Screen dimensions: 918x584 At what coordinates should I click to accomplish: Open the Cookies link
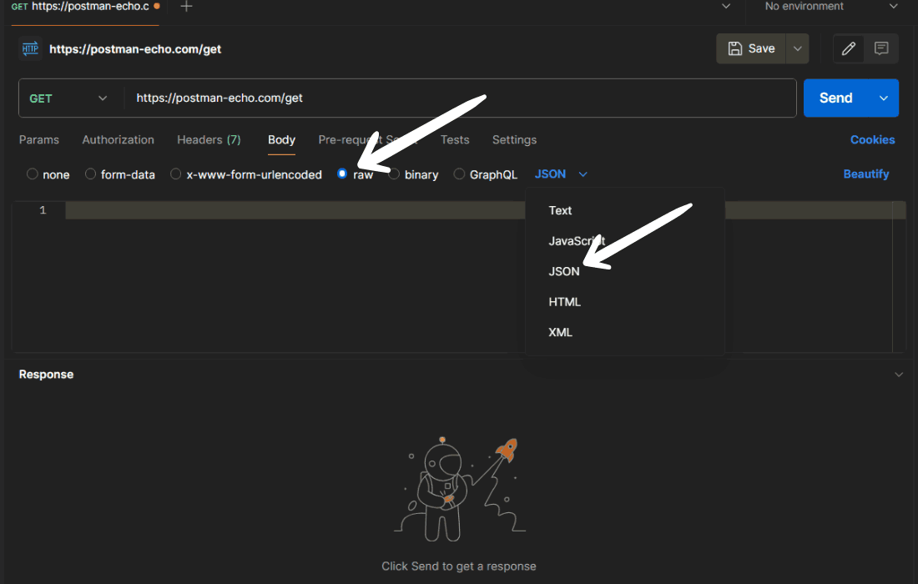872,140
